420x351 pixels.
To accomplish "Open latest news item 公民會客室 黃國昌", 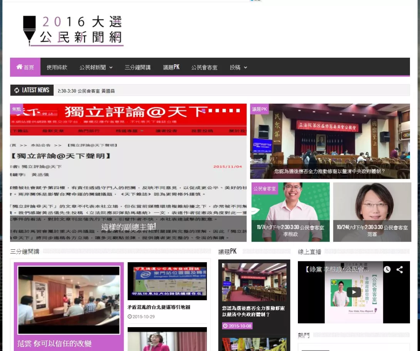I will pyautogui.click(x=86, y=91).
